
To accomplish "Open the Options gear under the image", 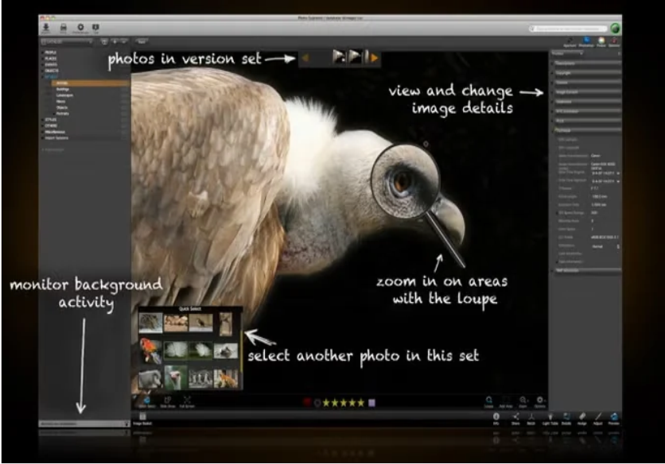I will (x=540, y=402).
